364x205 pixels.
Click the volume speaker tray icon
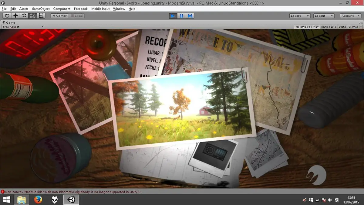pos(330,200)
